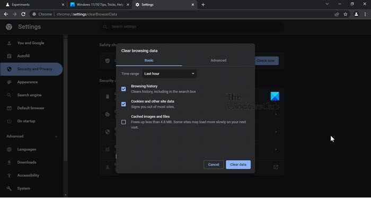
Task: Close the Windows 11/10 Tips tab
Action: click(128, 4)
